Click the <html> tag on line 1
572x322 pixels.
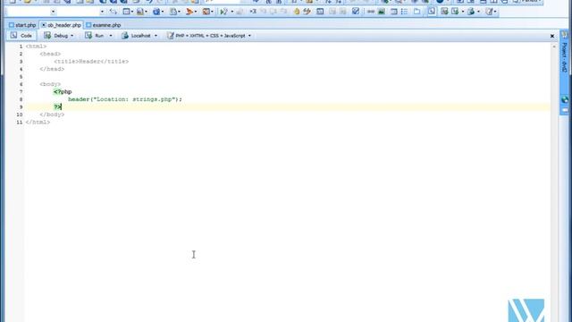click(36, 47)
